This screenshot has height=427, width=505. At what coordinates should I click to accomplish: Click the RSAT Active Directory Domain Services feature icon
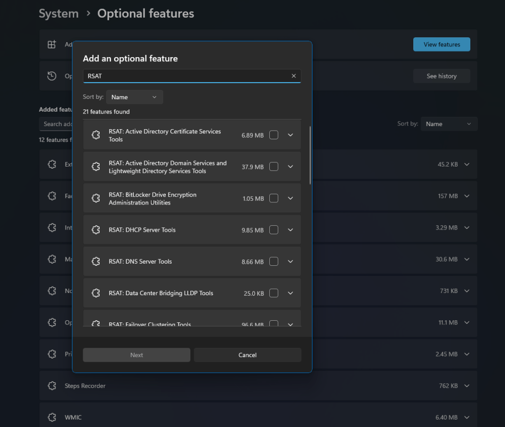(x=95, y=167)
